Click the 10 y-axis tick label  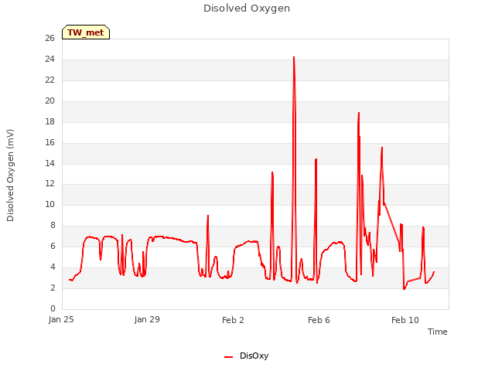pos(49,204)
